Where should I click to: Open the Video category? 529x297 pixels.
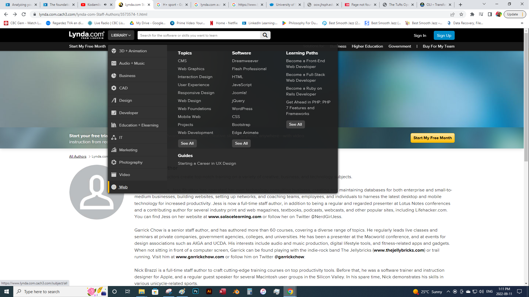click(x=124, y=175)
